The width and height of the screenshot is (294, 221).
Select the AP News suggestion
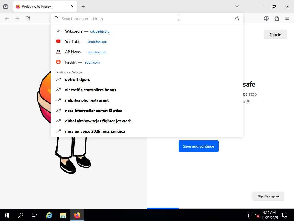(x=147, y=52)
